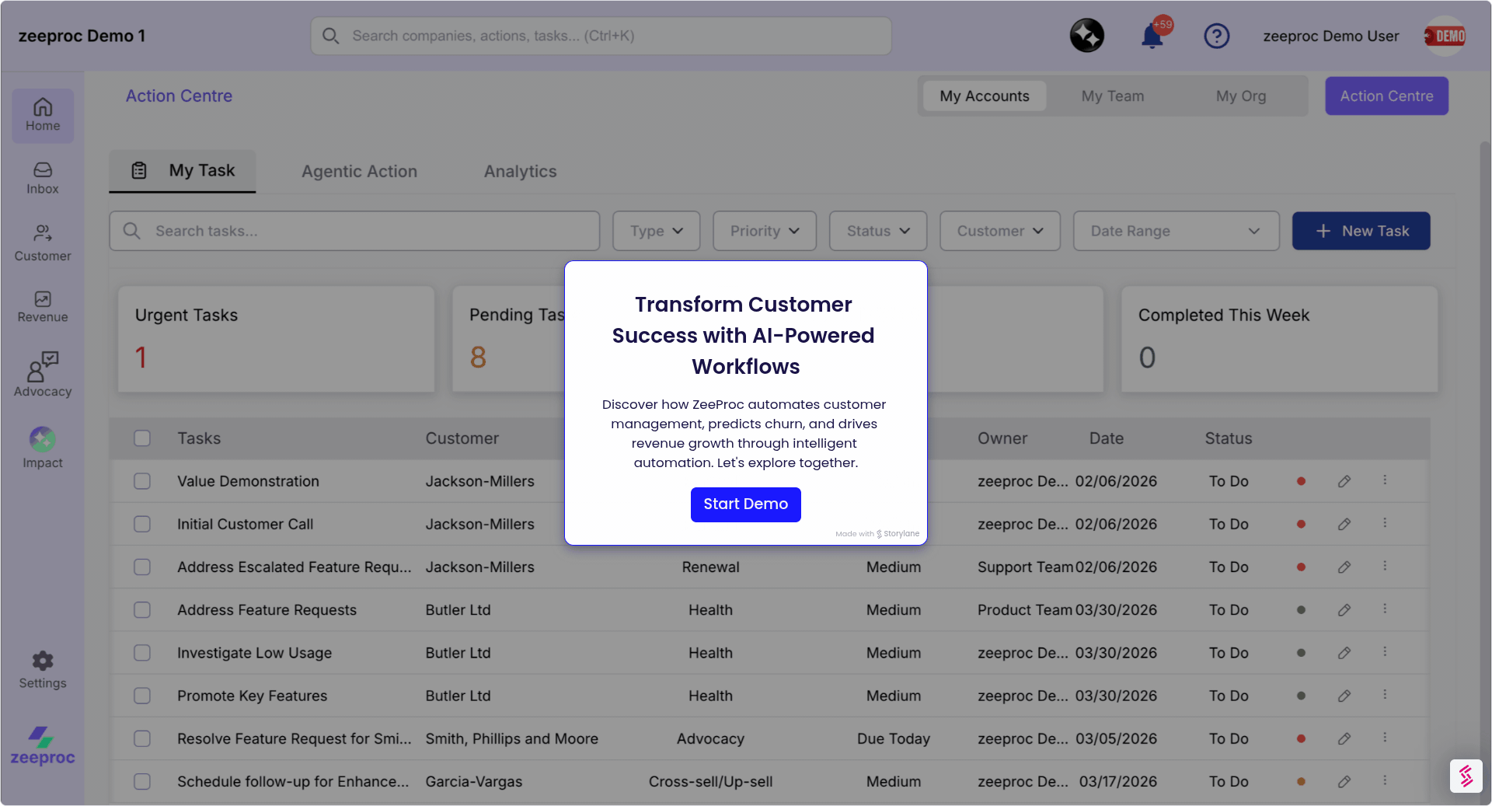1492x806 pixels.
Task: Check the Investigate Low Usage row
Action: 142,653
